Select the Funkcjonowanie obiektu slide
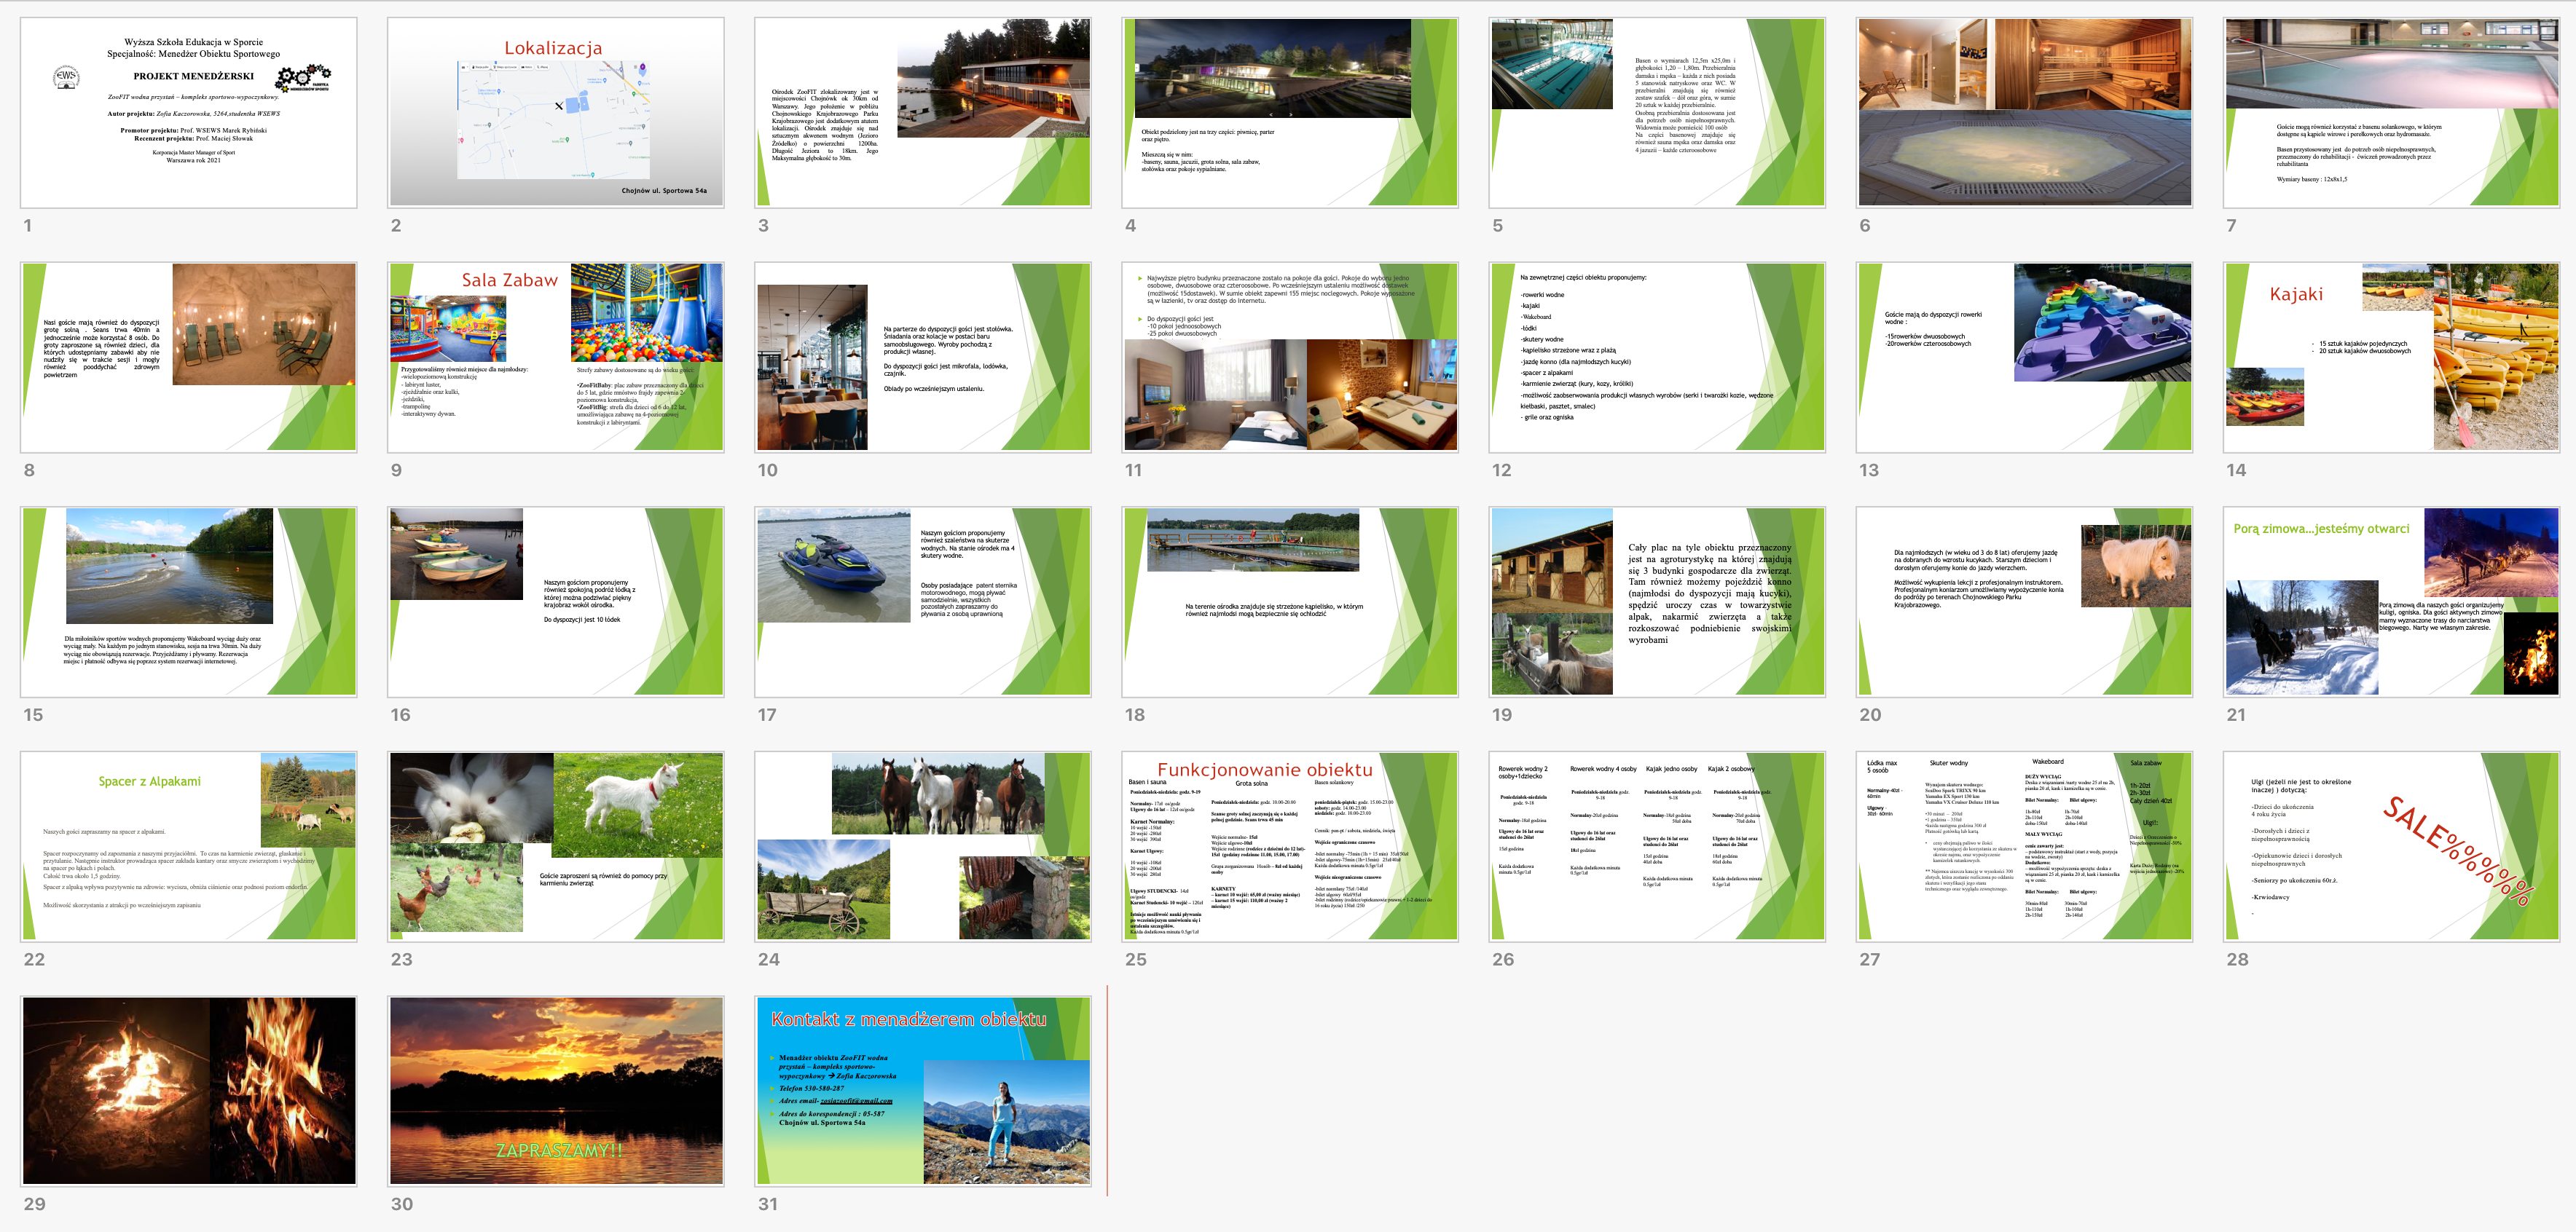The image size is (2576, 1232). pyautogui.click(x=1289, y=846)
